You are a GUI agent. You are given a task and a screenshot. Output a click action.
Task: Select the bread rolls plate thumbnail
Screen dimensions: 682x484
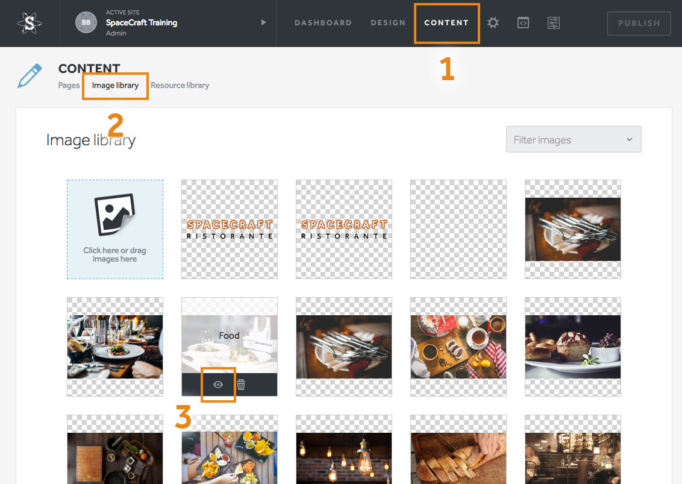[x=573, y=347]
